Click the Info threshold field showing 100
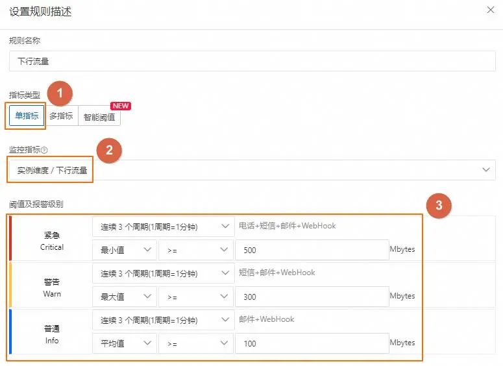The width and height of the screenshot is (503, 366). 312,343
